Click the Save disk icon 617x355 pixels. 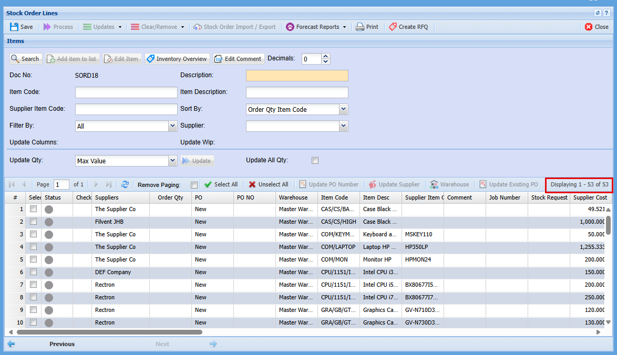[14, 27]
